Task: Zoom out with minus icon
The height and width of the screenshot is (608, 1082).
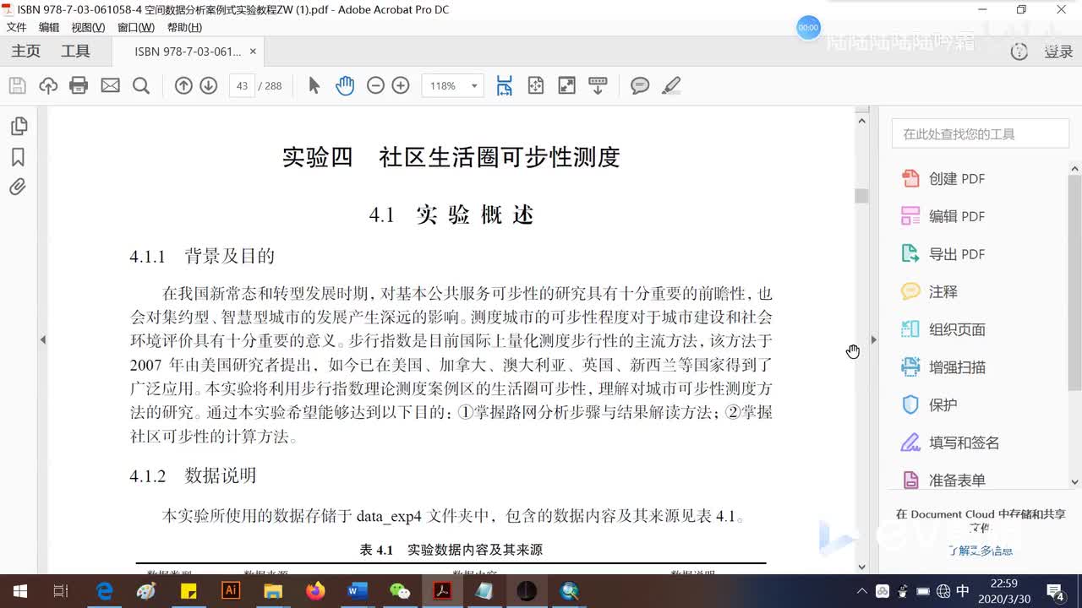Action: pos(375,85)
